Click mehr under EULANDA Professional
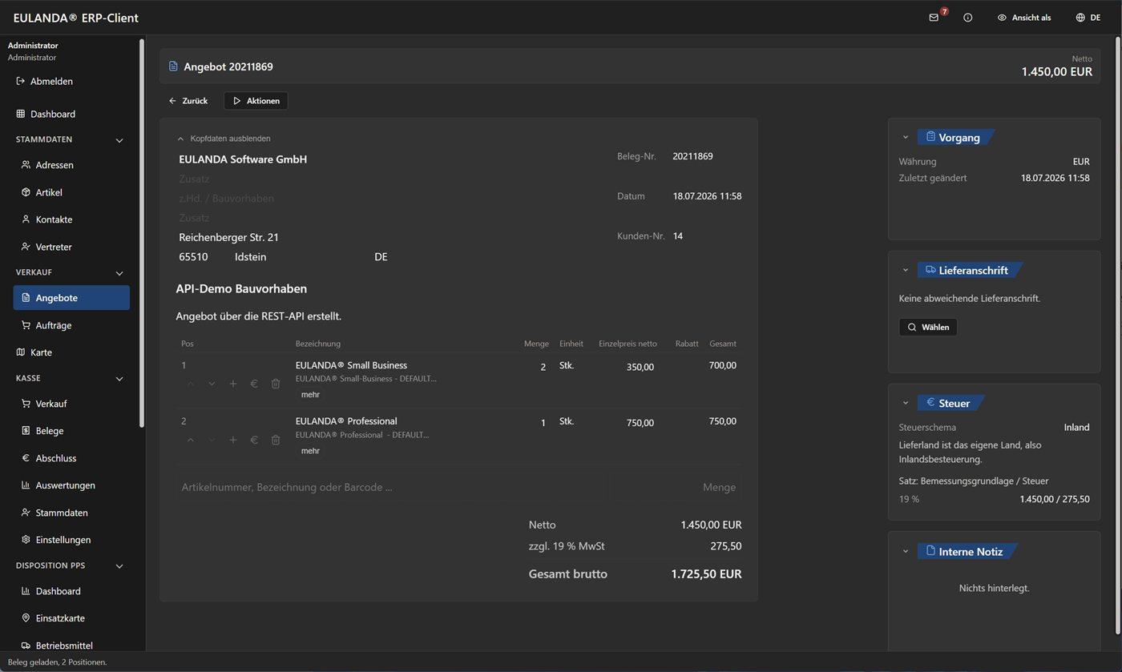This screenshot has width=1122, height=672. 310,451
